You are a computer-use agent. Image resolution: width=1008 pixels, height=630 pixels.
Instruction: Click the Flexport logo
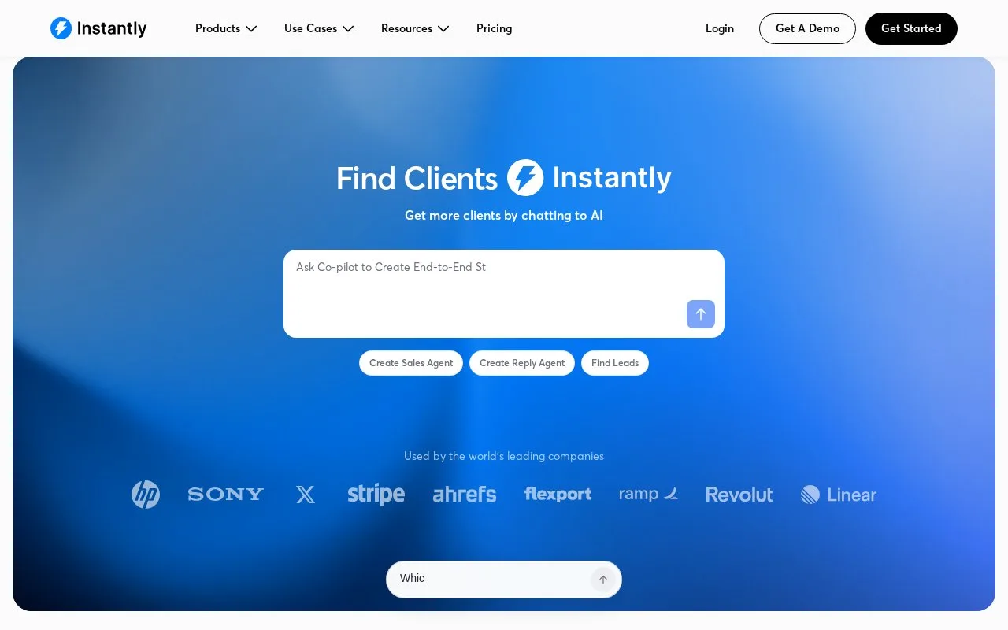558,495
